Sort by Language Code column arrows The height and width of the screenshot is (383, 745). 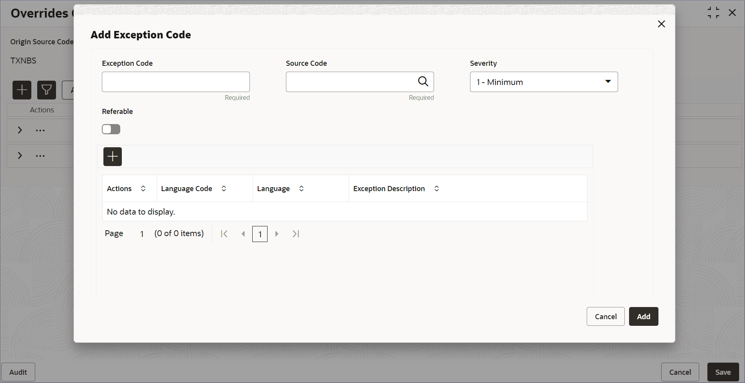click(x=224, y=188)
